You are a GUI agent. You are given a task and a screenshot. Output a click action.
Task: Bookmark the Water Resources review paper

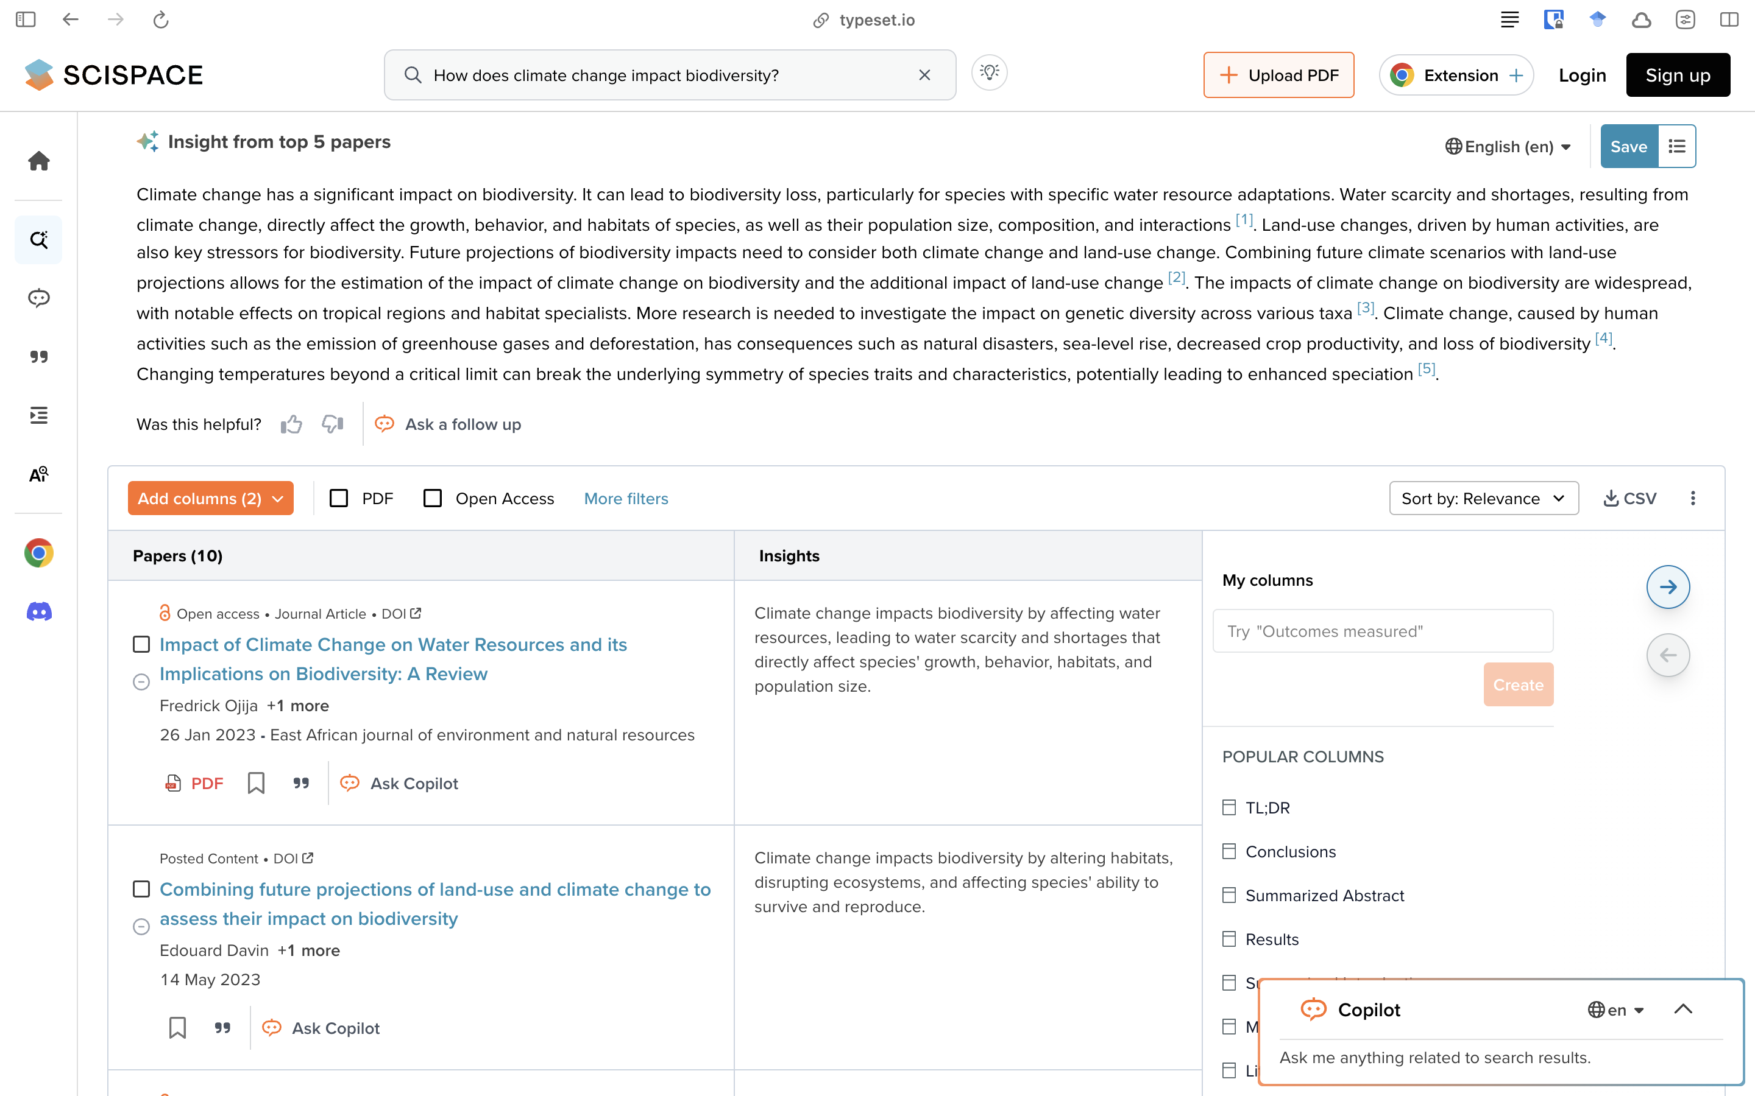point(256,783)
